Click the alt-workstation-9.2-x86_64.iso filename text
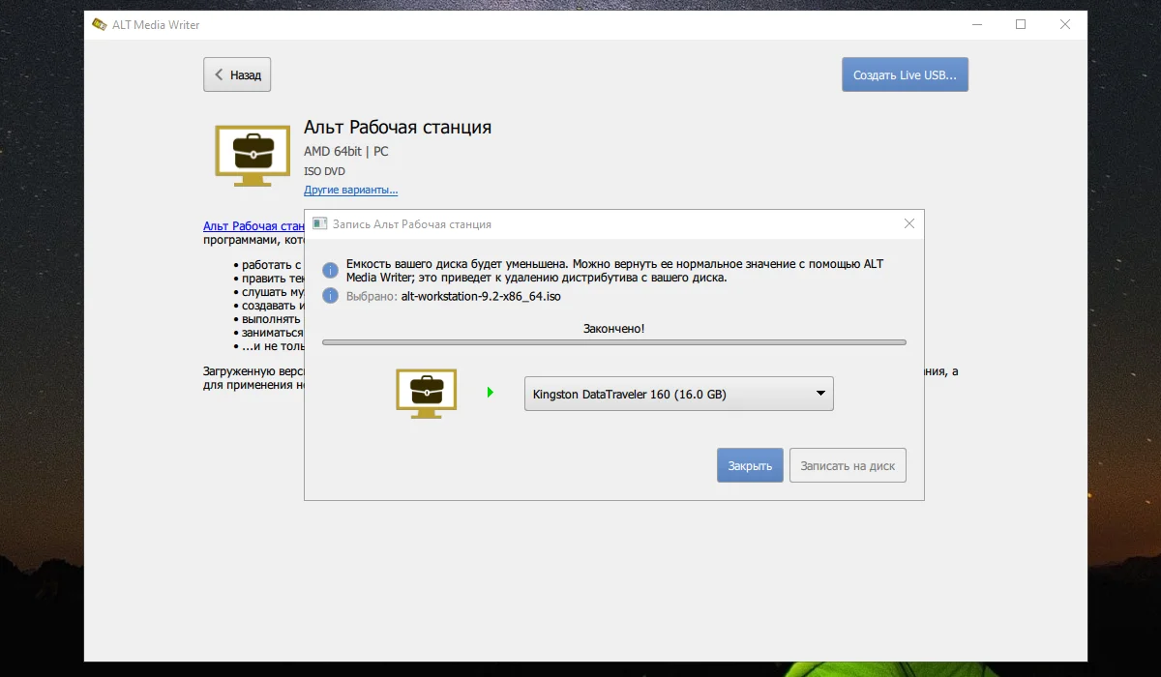The width and height of the screenshot is (1161, 677). click(481, 296)
